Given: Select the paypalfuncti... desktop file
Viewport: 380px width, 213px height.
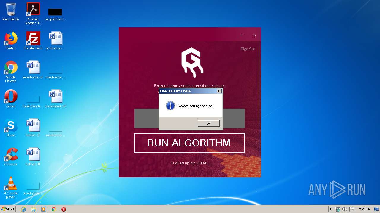Looking at the screenshot, I should click(55, 14).
